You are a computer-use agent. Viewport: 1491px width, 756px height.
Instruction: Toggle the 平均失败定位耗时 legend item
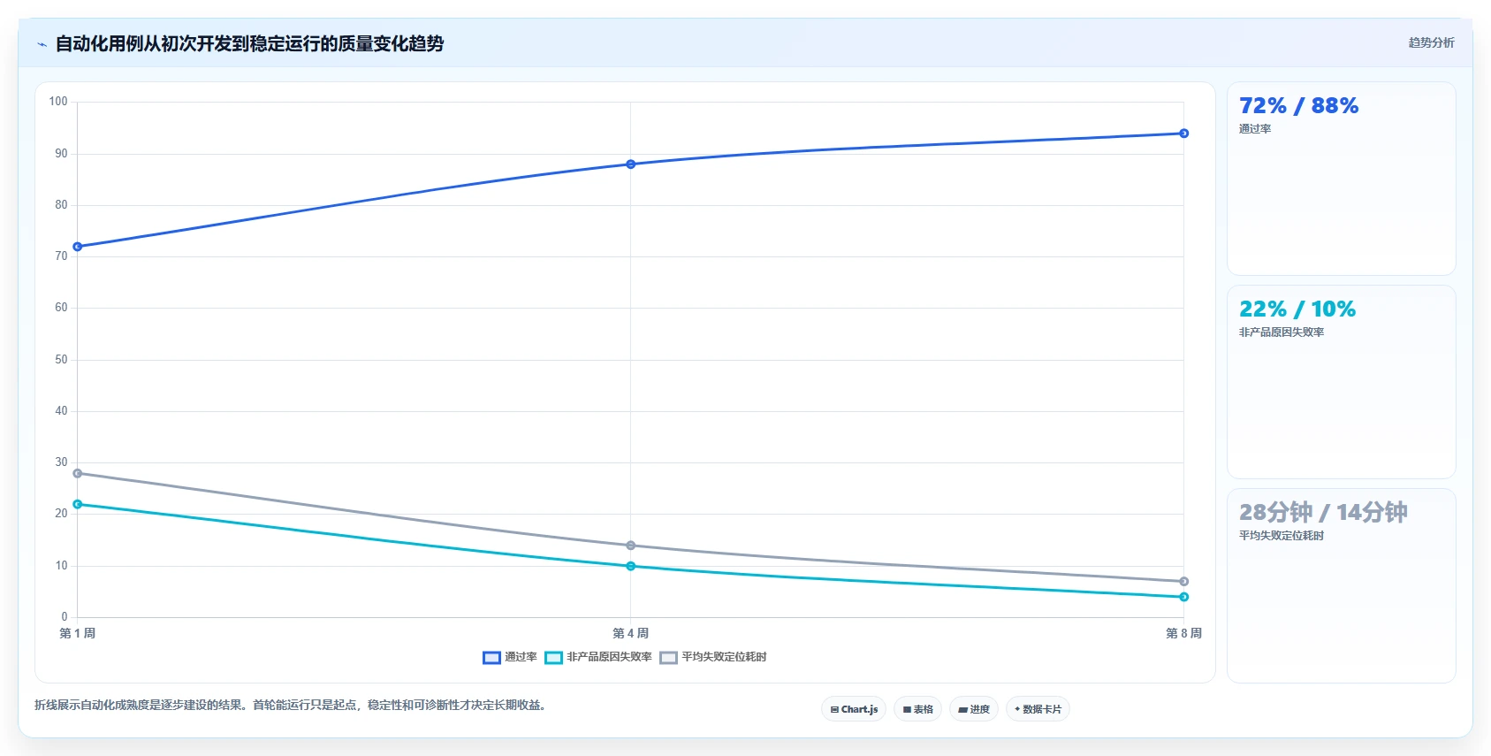click(x=713, y=657)
